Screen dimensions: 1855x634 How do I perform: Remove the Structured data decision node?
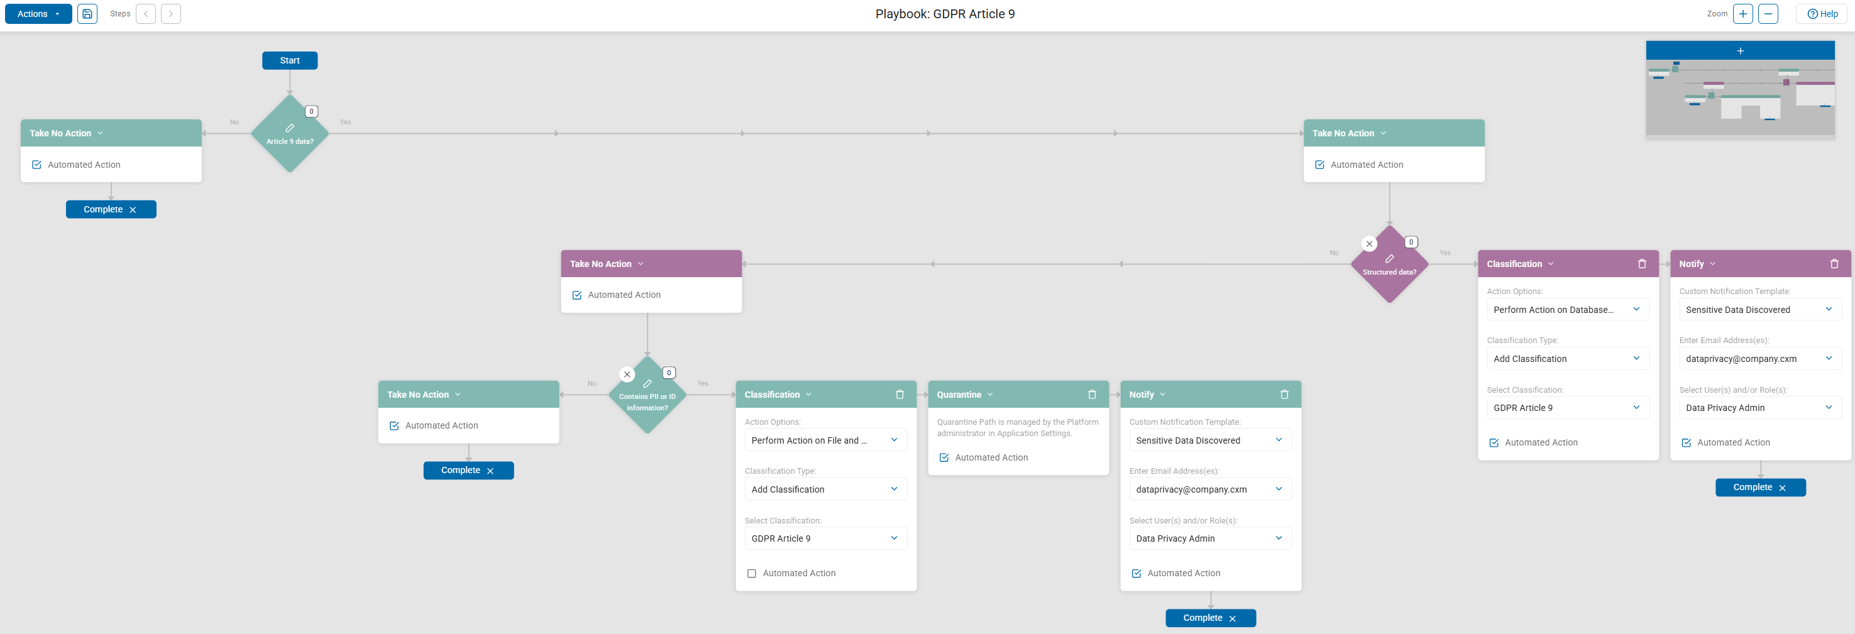click(1369, 244)
